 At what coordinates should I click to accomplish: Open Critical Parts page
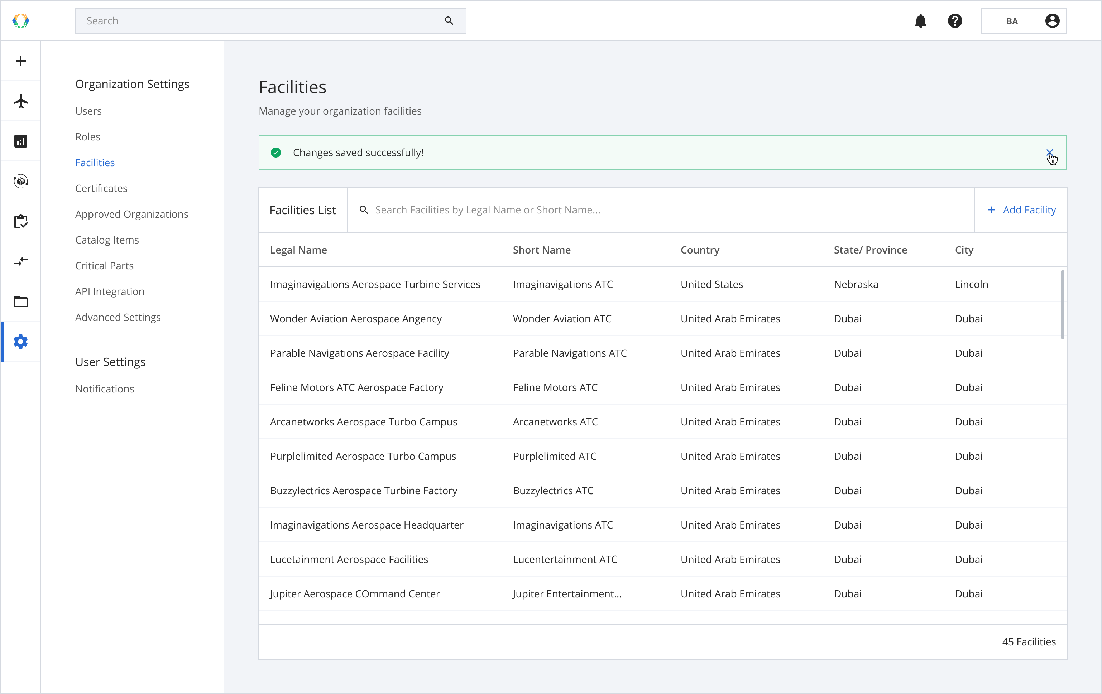104,266
